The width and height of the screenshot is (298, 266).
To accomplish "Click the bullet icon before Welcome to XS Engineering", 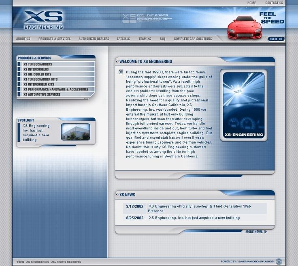I will 117,62.
